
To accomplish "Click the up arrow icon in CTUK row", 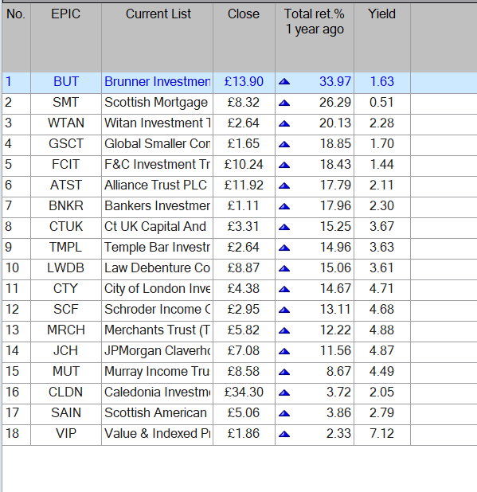I will [x=284, y=227].
